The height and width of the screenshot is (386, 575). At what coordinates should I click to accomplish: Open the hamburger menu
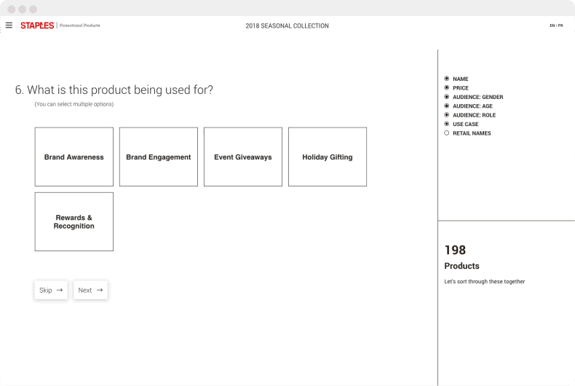(x=9, y=25)
